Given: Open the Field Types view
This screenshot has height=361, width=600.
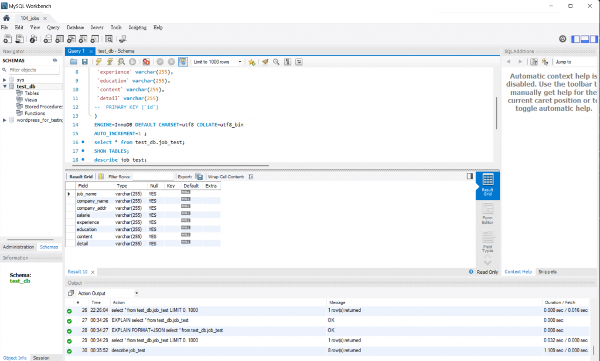Looking at the screenshot, I should pos(487,241).
